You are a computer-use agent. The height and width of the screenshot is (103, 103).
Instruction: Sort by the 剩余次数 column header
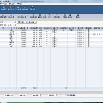(72, 28)
